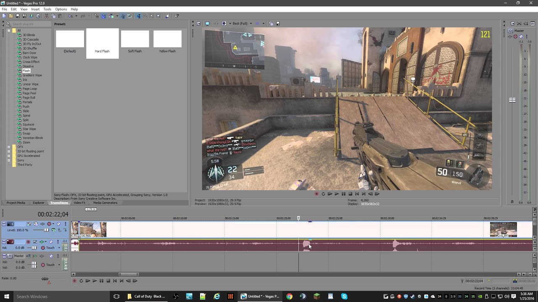Open the File menu
Viewport: 538px width, 302px height.
(x=4, y=9)
